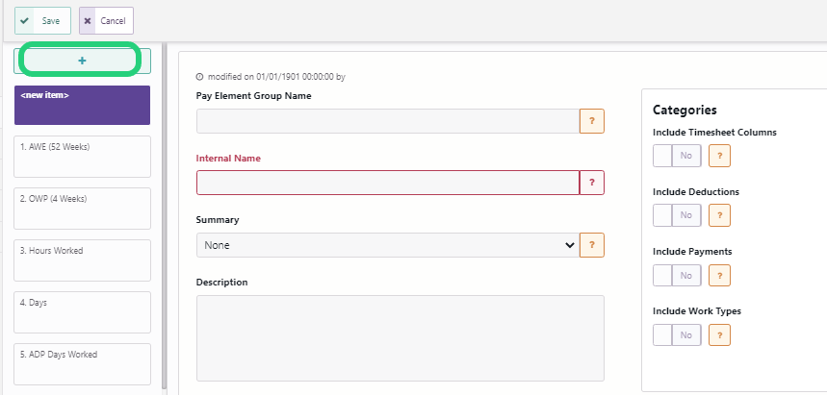Select 4. Days list item
The height and width of the screenshot is (395, 827).
(82, 312)
